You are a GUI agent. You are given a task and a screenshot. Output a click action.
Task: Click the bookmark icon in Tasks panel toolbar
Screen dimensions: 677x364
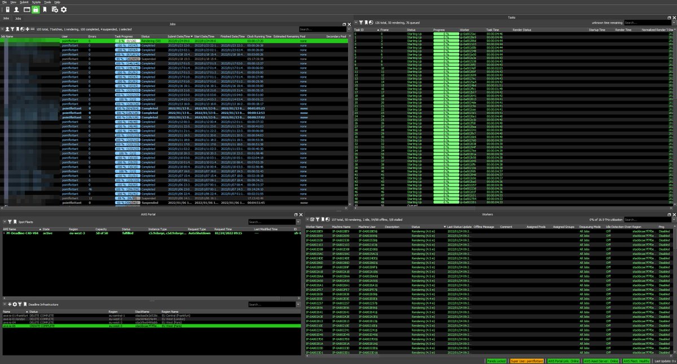366,23
